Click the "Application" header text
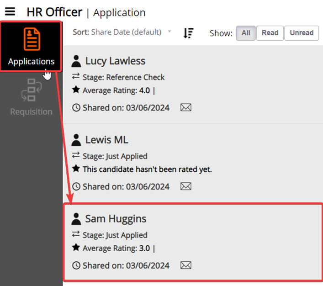This screenshot has width=323, height=286. tap(119, 13)
